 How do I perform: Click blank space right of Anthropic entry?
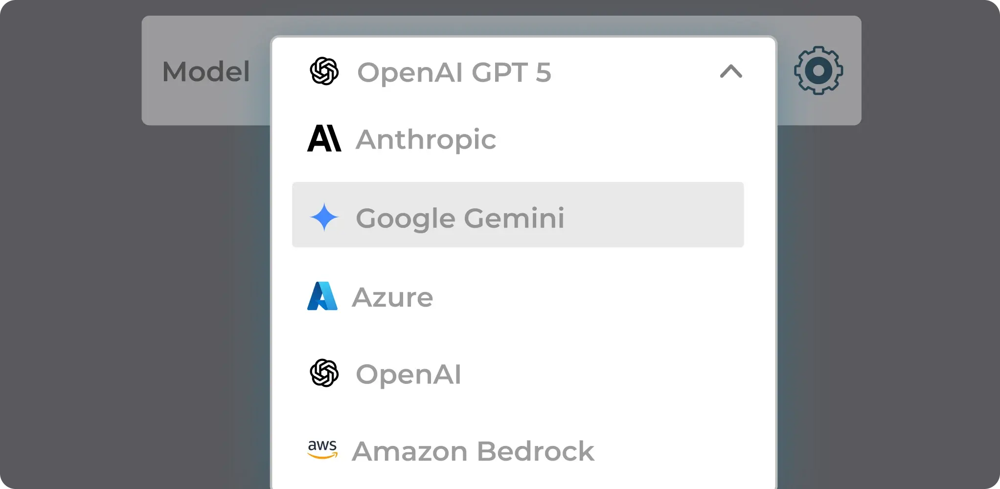pos(621,139)
